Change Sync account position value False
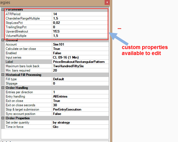178x142 pixels. tap(80, 114)
